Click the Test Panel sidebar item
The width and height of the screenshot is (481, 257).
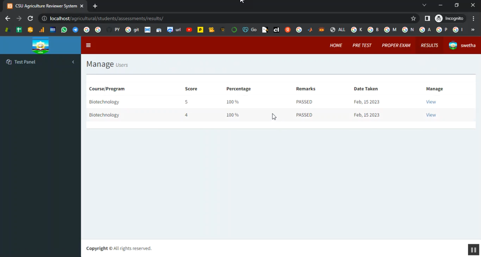pyautogui.click(x=41, y=62)
